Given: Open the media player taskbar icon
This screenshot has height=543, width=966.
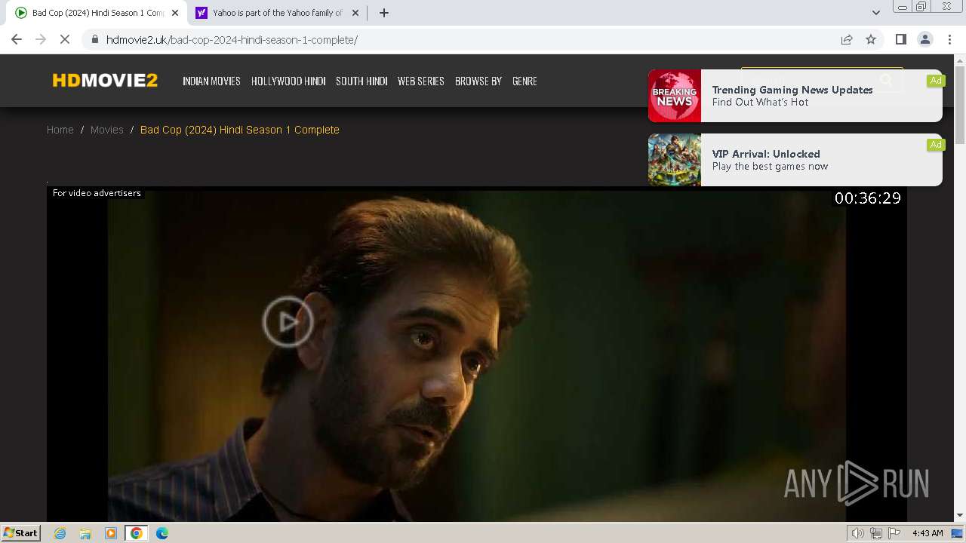Looking at the screenshot, I should point(111,533).
